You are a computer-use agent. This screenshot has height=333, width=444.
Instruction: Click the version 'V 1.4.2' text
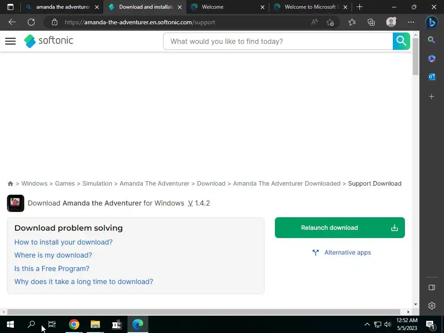tap(199, 203)
